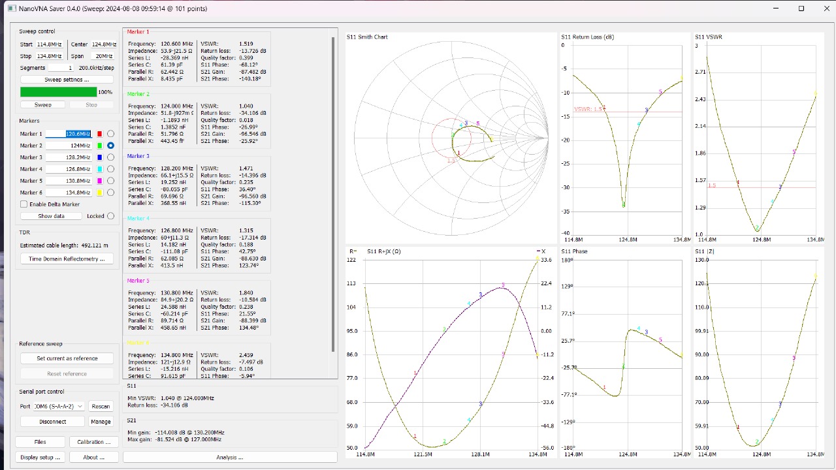Viewport: 836px width, 470px height.
Task: Click the Segments count field
Action: pyautogui.click(x=62, y=68)
